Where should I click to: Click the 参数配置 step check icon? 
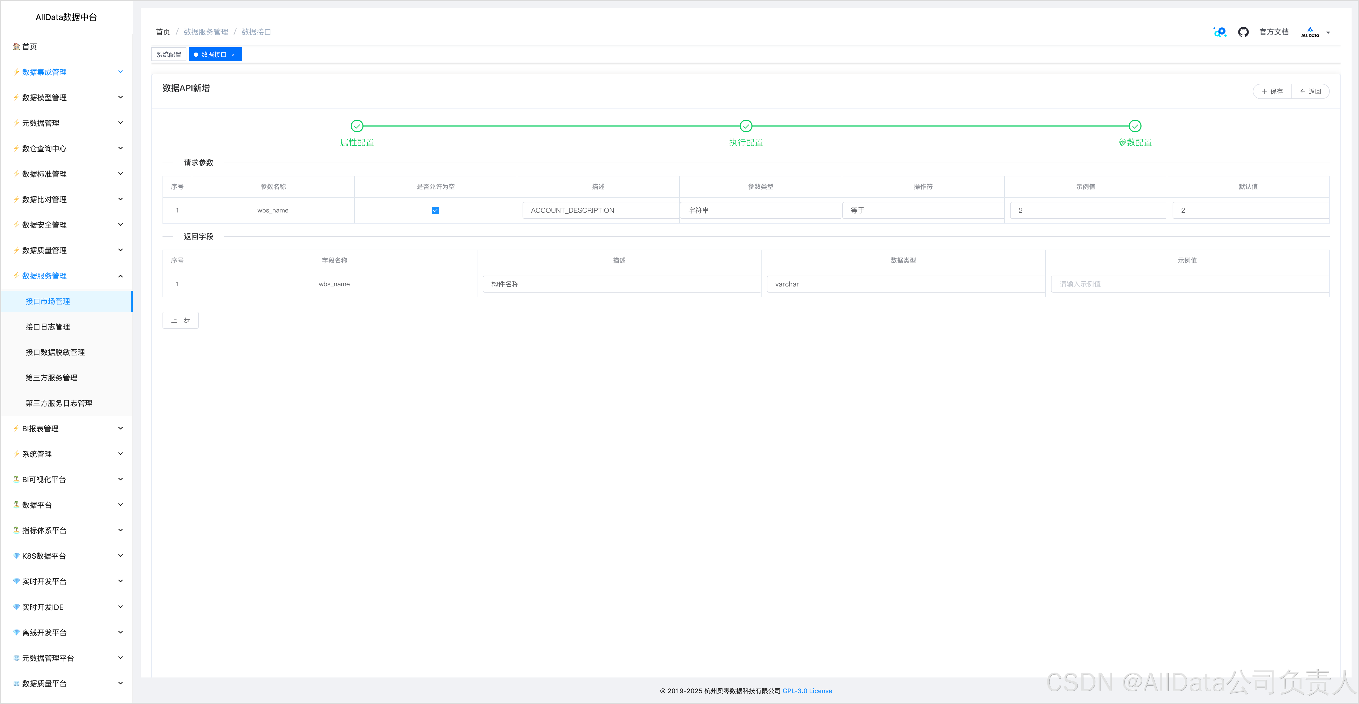click(x=1135, y=126)
